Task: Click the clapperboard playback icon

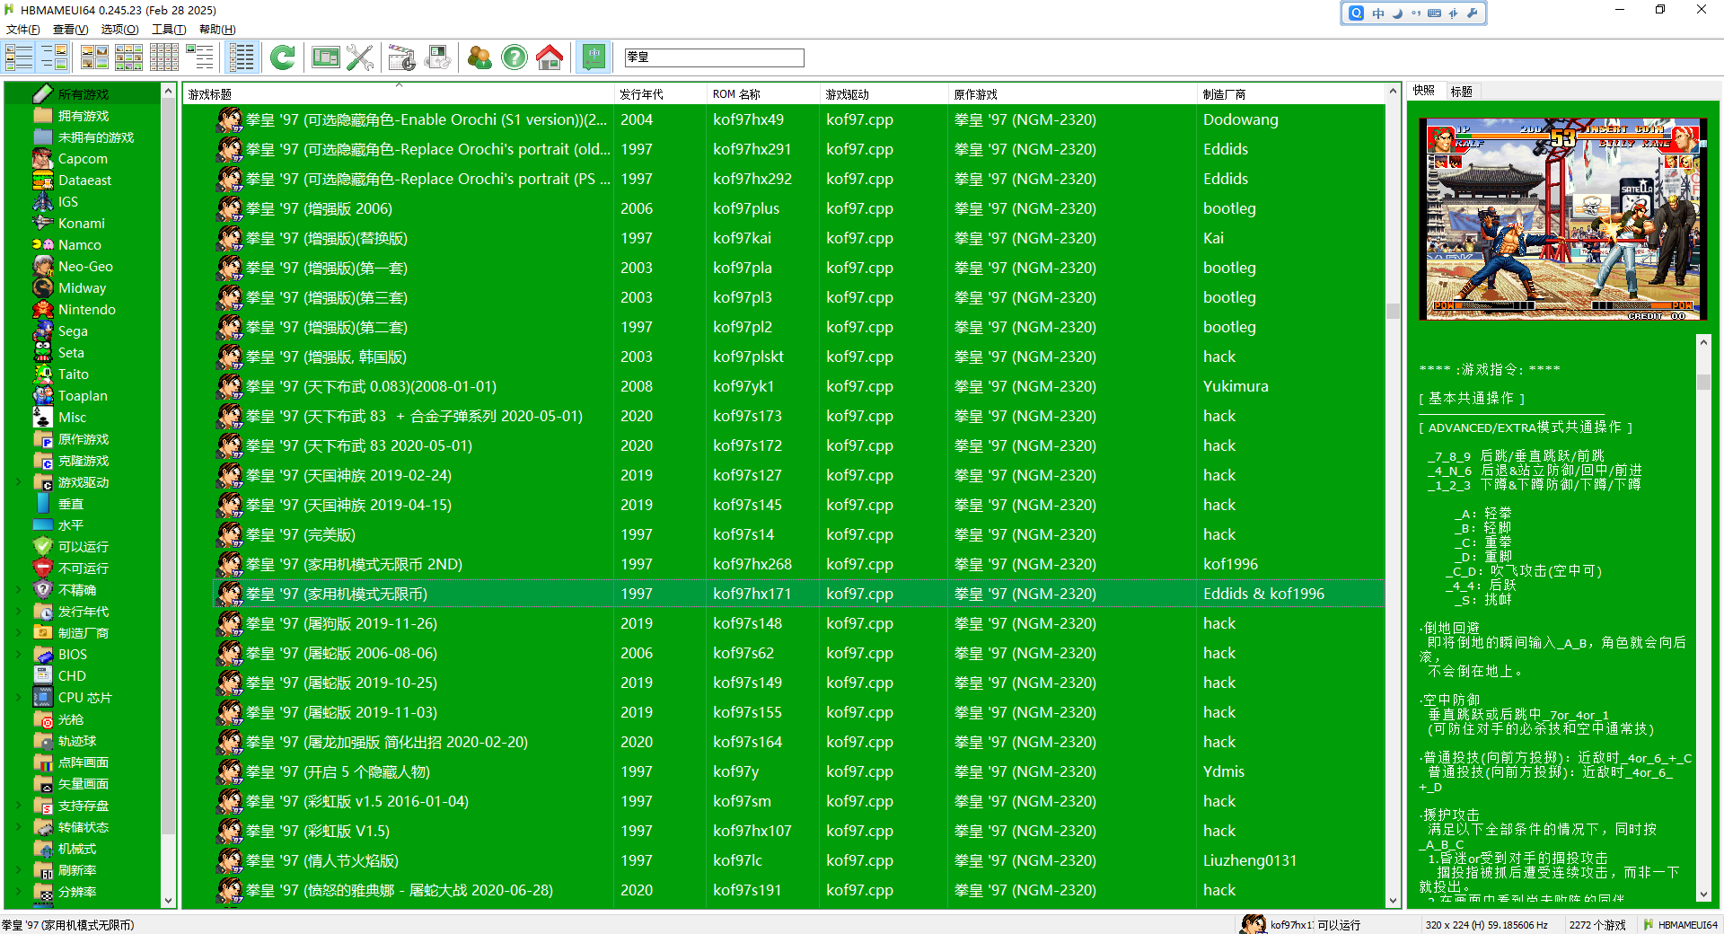Action: (402, 57)
